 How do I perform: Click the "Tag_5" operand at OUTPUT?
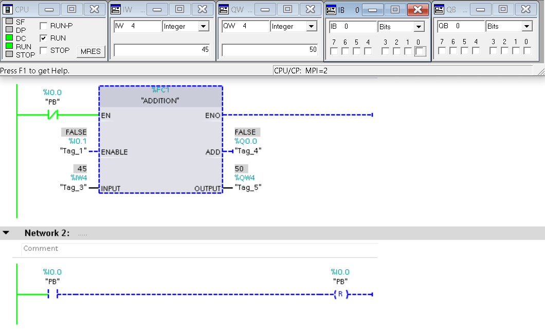point(248,187)
